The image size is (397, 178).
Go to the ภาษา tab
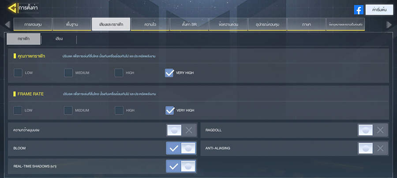click(x=307, y=24)
